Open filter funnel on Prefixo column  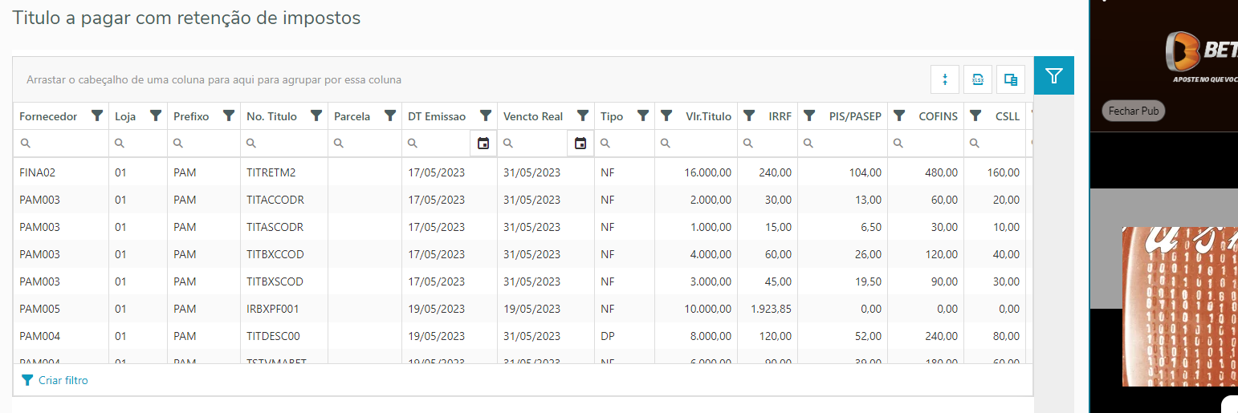coord(229,116)
